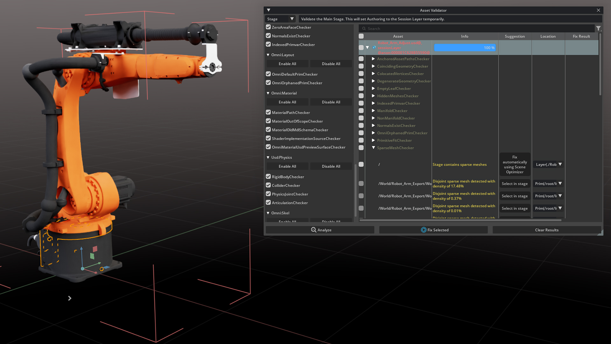This screenshot has width=611, height=344.
Task: Click Select in stage for 17.48% density mesh
Action: (x=515, y=183)
